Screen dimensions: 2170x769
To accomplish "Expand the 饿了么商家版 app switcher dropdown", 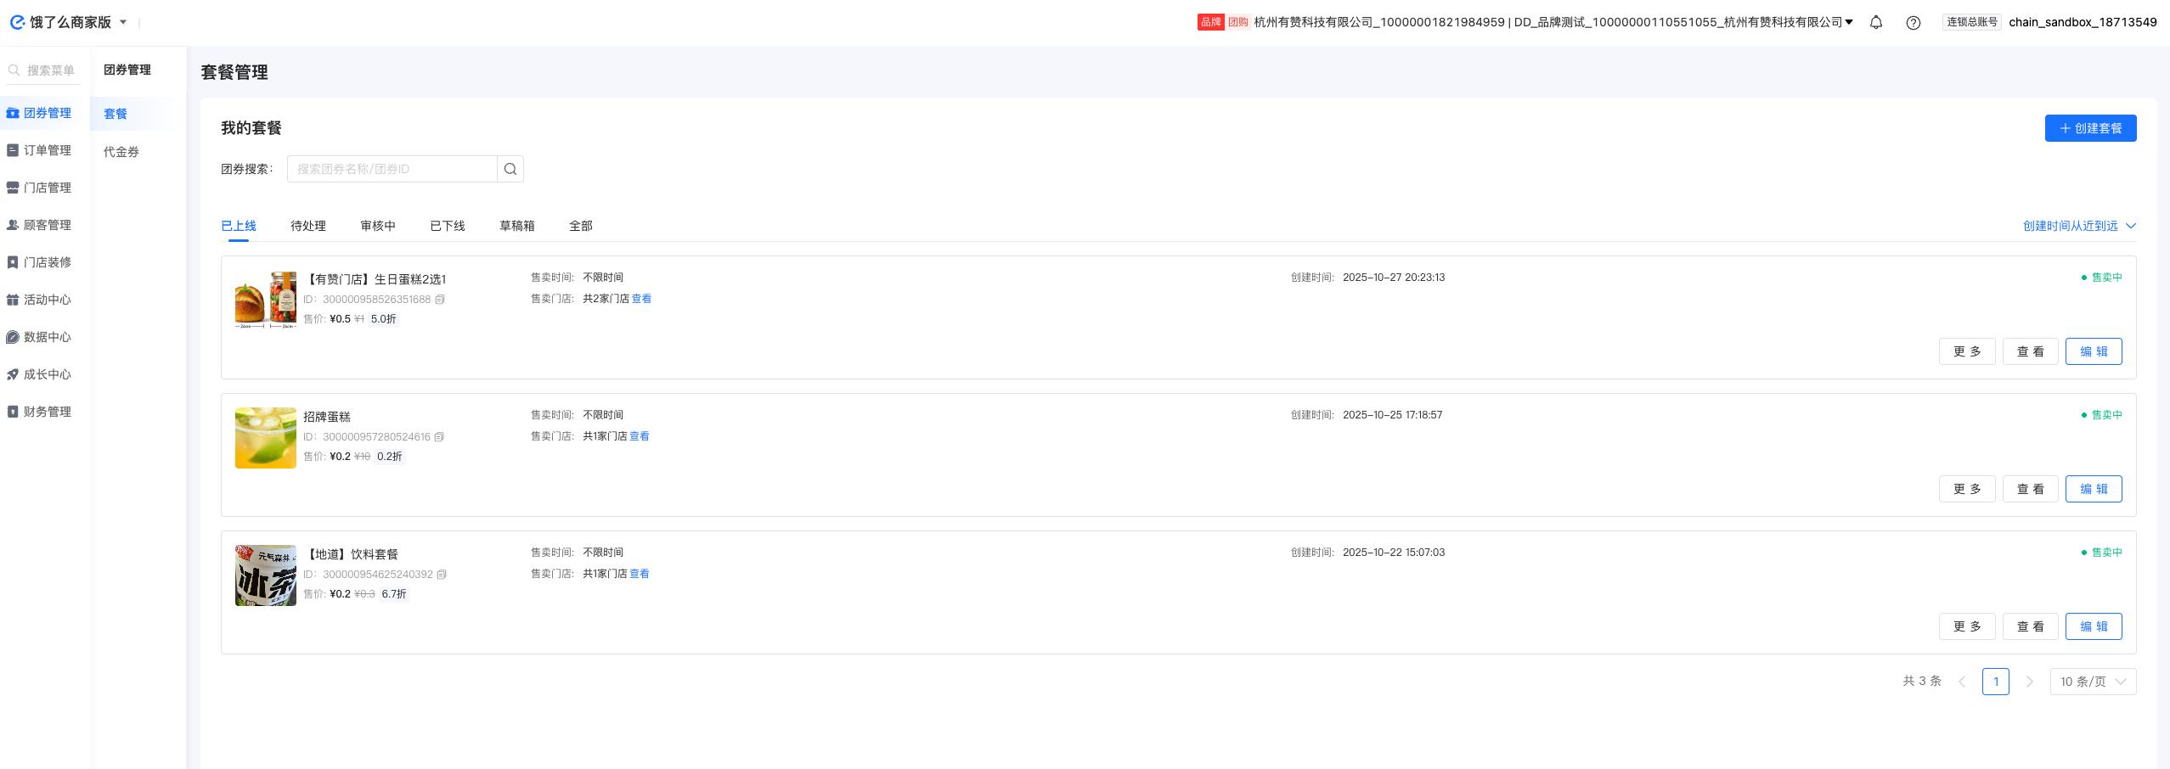I will click(123, 22).
